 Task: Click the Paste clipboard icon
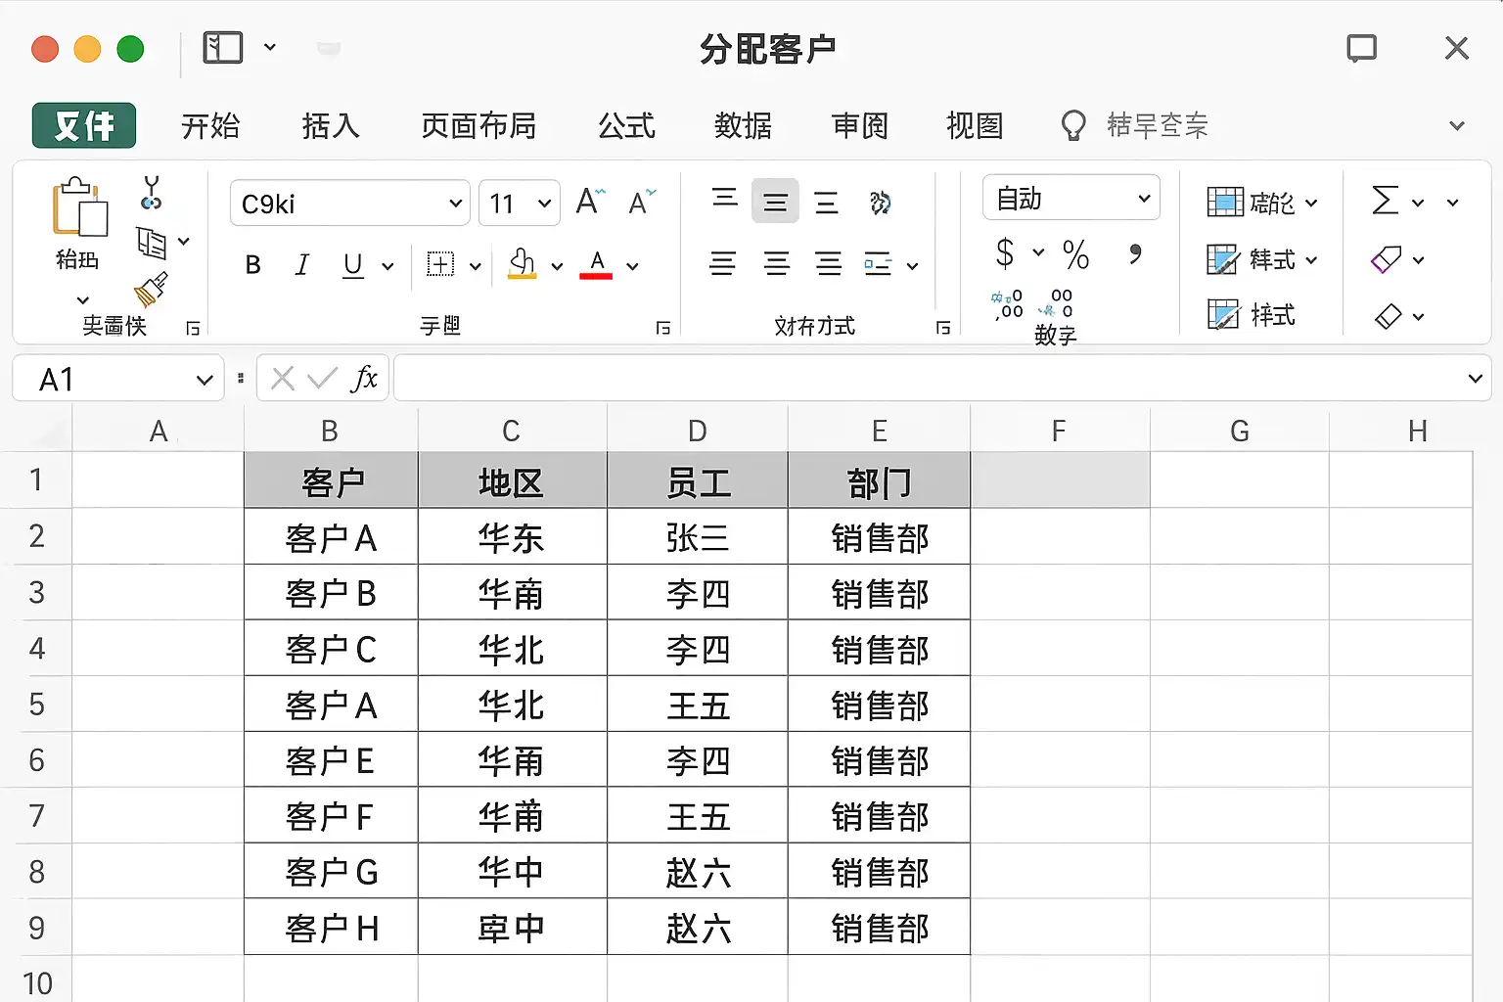pyautogui.click(x=78, y=208)
